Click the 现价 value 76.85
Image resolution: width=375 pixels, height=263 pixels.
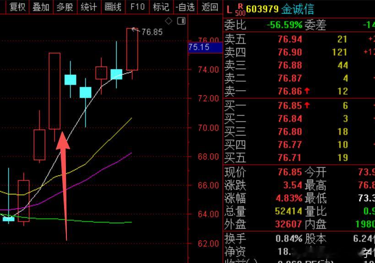[290, 172]
